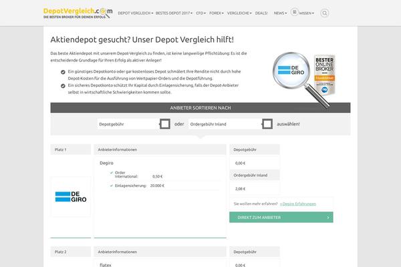Click the book icon beside WISSEN
The width and height of the screenshot is (401, 267).
(294, 12)
